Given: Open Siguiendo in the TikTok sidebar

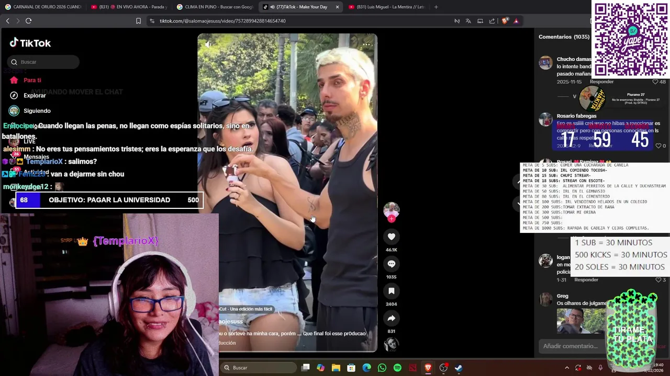Looking at the screenshot, I should (x=30, y=111).
